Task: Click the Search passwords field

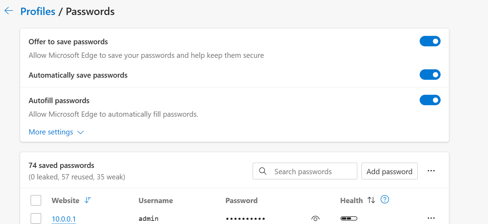Action: (305, 171)
